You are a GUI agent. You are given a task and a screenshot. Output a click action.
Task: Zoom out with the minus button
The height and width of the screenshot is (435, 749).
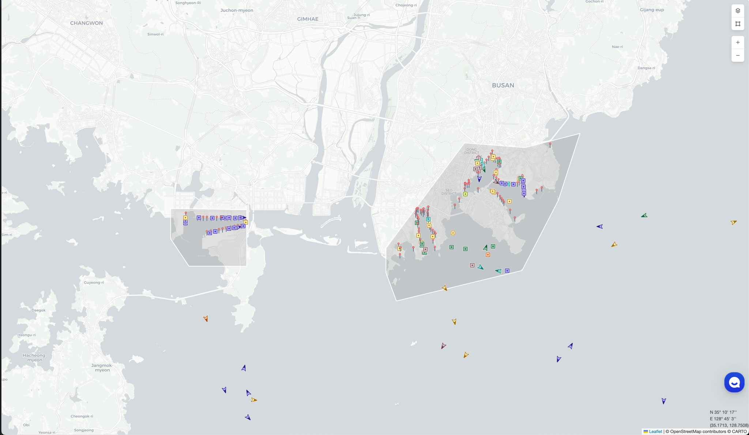(x=738, y=56)
